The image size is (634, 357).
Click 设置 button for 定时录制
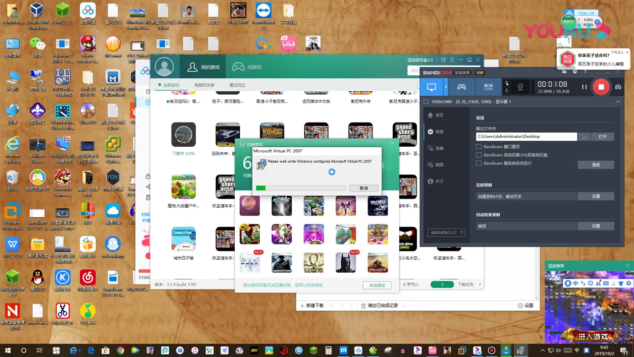point(596,196)
